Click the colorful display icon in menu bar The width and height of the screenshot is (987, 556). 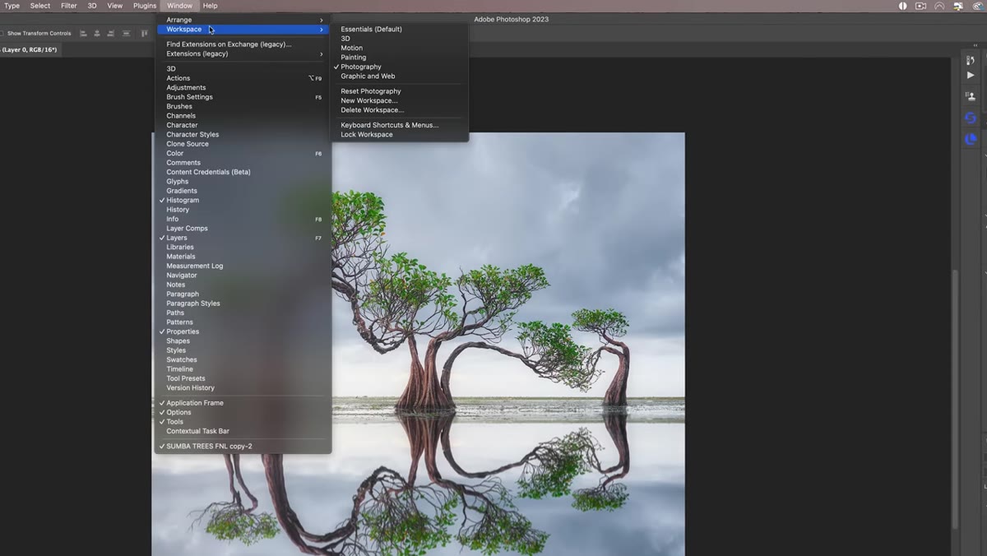958,6
